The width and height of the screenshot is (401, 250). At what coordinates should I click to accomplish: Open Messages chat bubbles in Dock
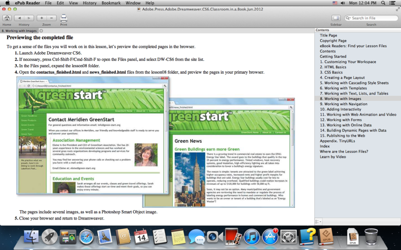pyautogui.click(x=197, y=237)
